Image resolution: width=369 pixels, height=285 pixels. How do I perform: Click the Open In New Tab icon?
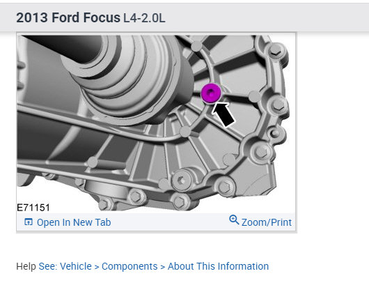(x=29, y=222)
